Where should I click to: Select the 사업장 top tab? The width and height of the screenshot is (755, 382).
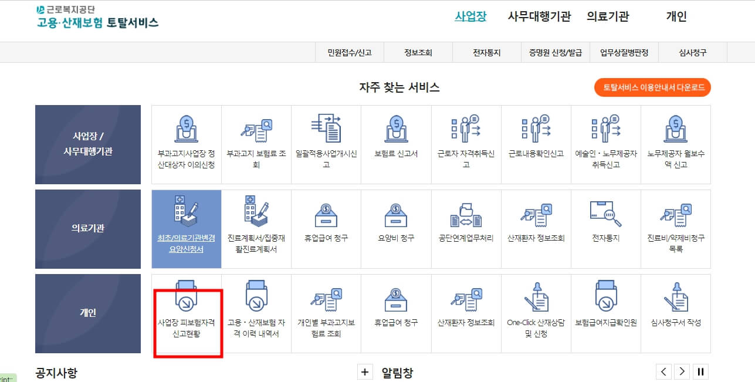point(470,16)
